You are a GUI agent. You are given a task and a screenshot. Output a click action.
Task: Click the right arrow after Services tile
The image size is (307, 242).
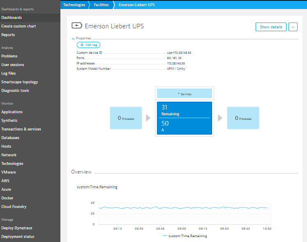(x=220, y=118)
